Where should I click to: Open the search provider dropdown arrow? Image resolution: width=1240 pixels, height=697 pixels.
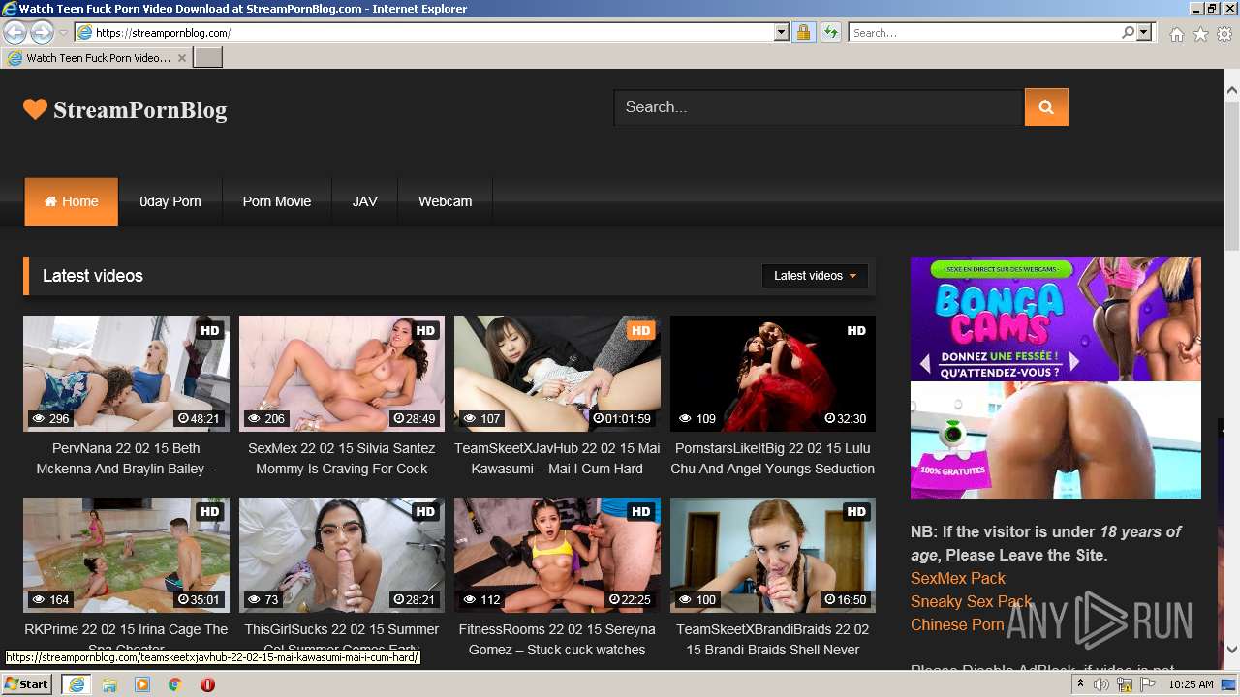point(1144,32)
